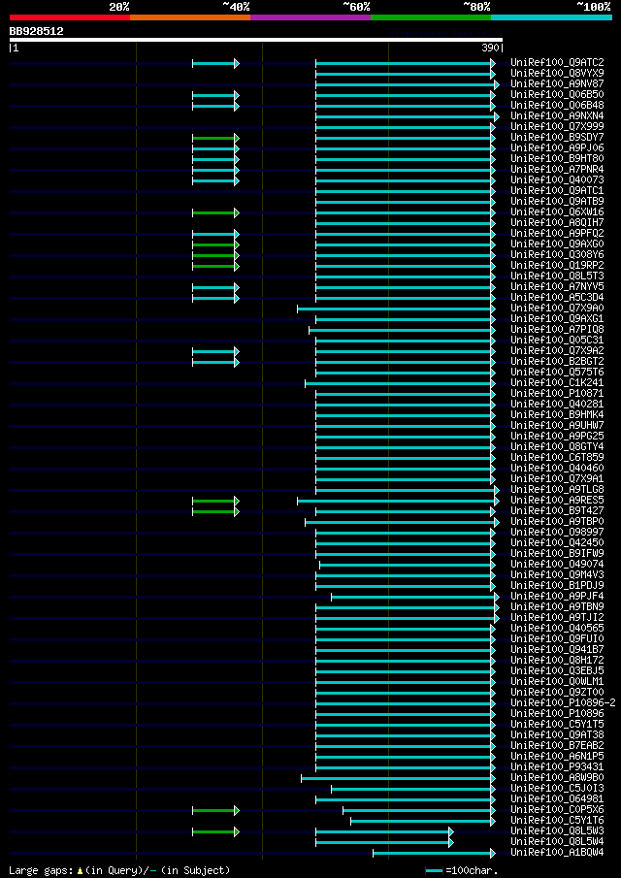Click the long cyan alignment bar for Q7X9A0
This screenshot has height=878, width=621.
397,309
